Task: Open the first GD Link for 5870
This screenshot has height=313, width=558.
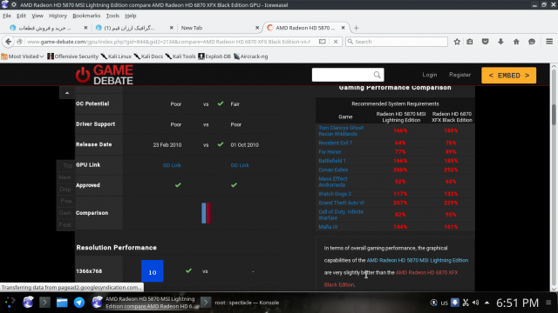Action: [x=172, y=165]
